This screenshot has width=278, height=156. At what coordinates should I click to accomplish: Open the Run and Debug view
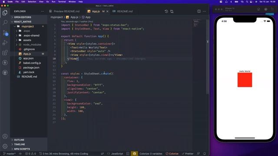pos(5,42)
